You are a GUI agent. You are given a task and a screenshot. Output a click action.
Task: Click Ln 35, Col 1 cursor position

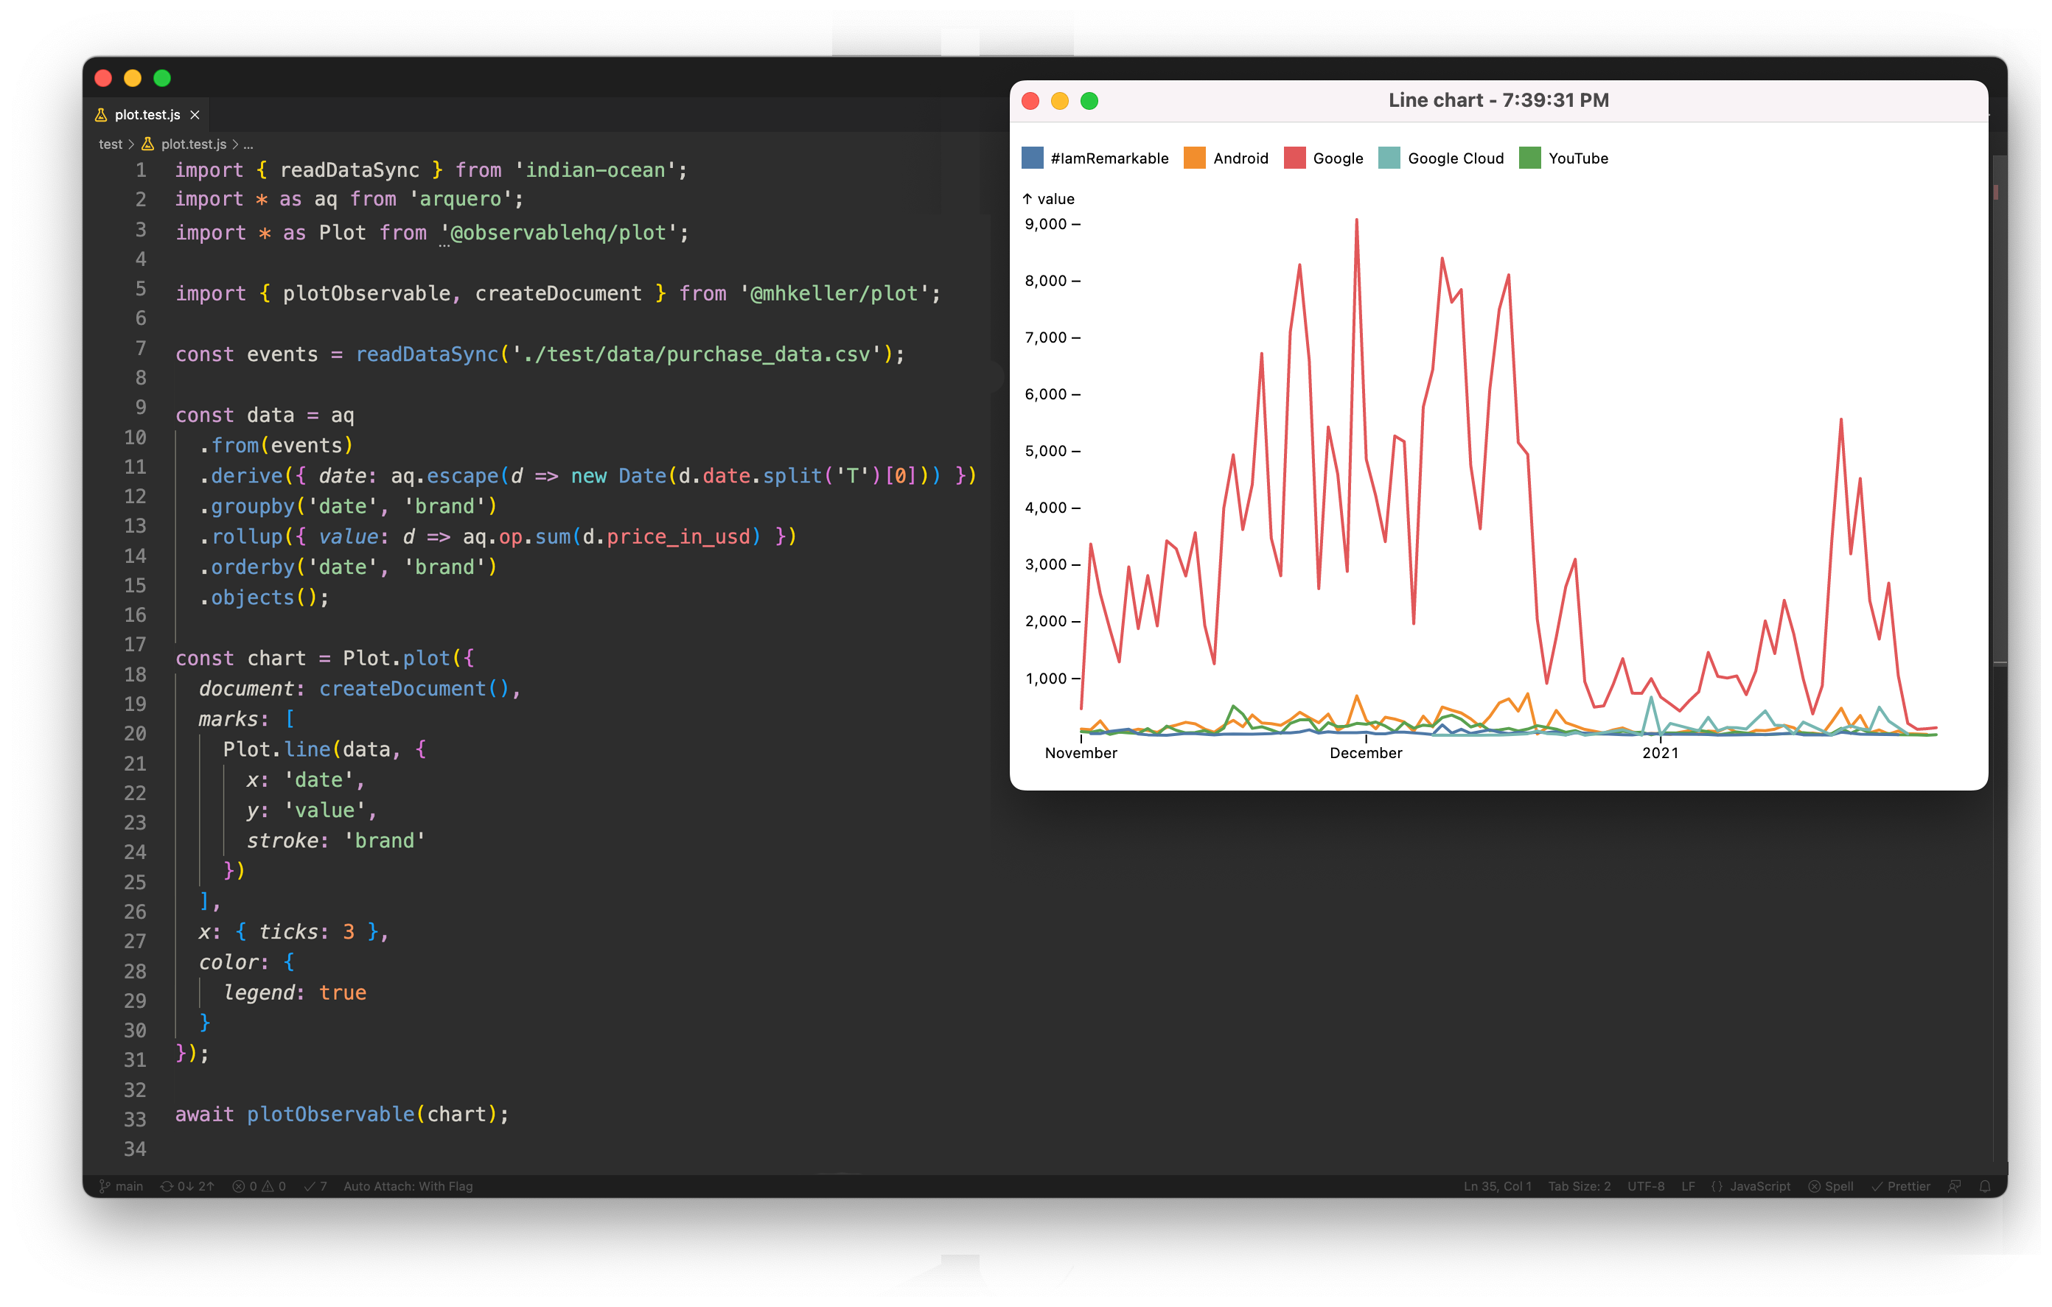tap(1497, 1186)
